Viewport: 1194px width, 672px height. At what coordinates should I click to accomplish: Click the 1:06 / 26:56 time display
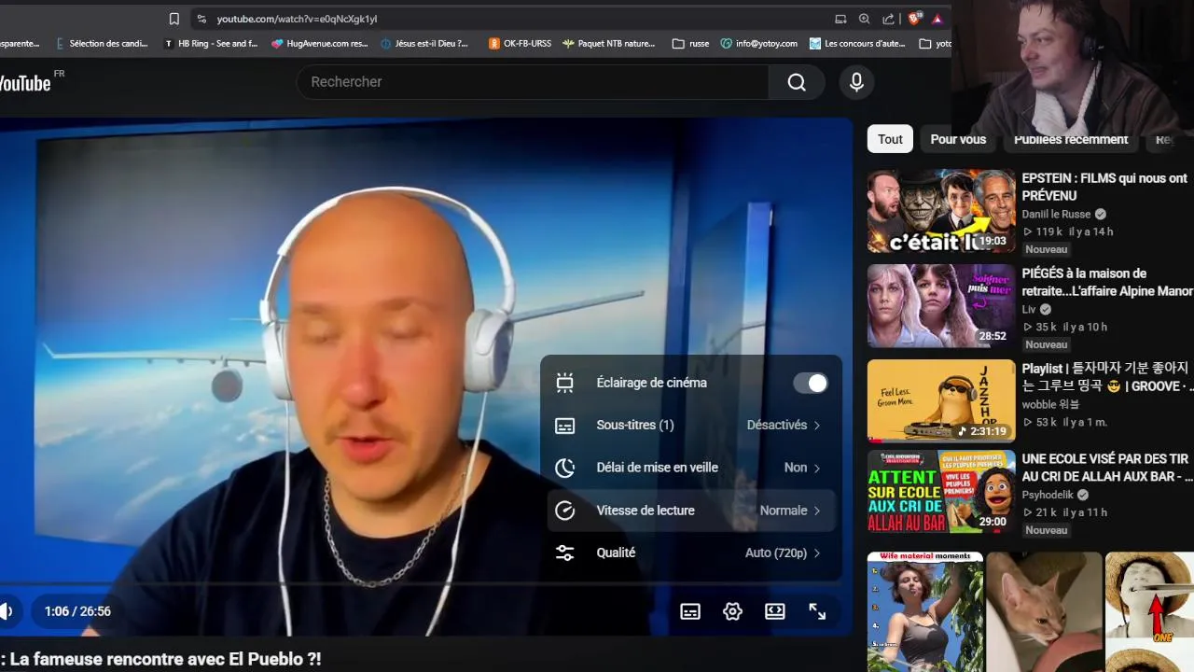click(77, 611)
